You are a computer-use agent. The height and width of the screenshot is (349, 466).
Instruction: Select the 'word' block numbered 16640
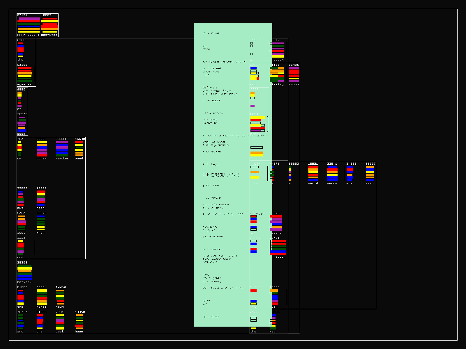tap(79, 149)
